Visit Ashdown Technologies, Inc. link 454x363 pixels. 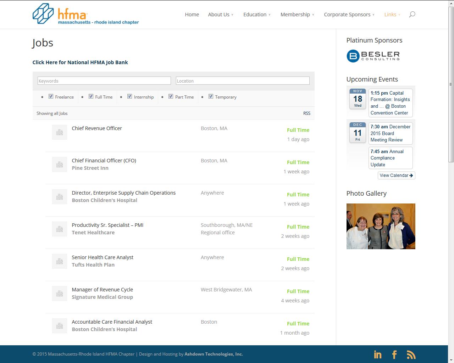pos(214,354)
